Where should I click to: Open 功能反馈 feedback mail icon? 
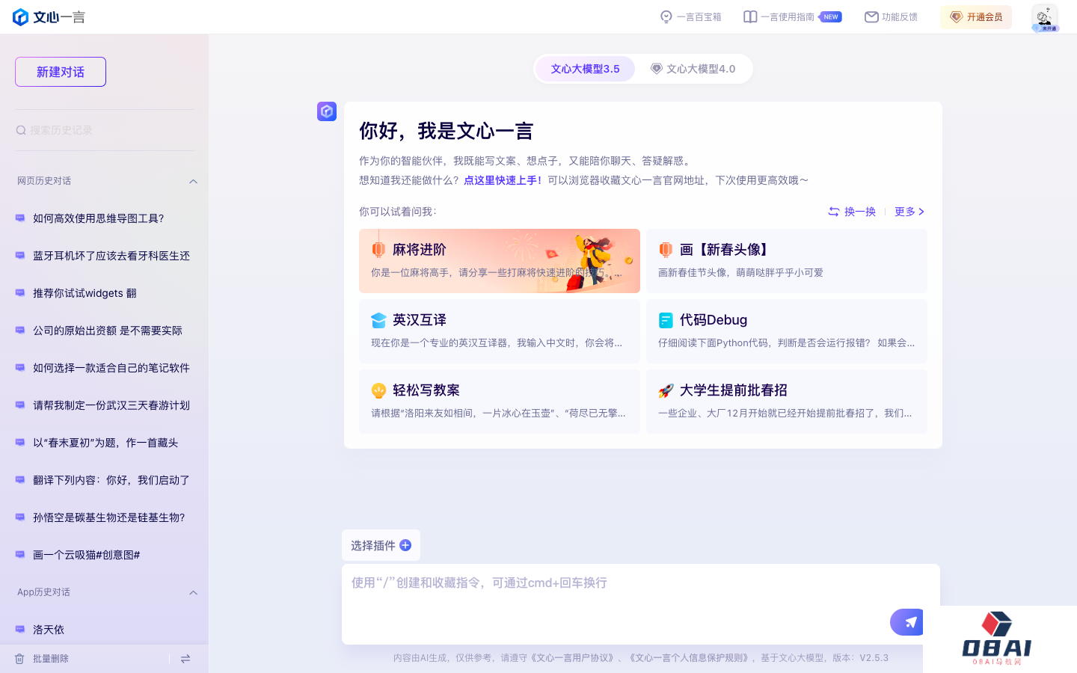click(x=891, y=16)
